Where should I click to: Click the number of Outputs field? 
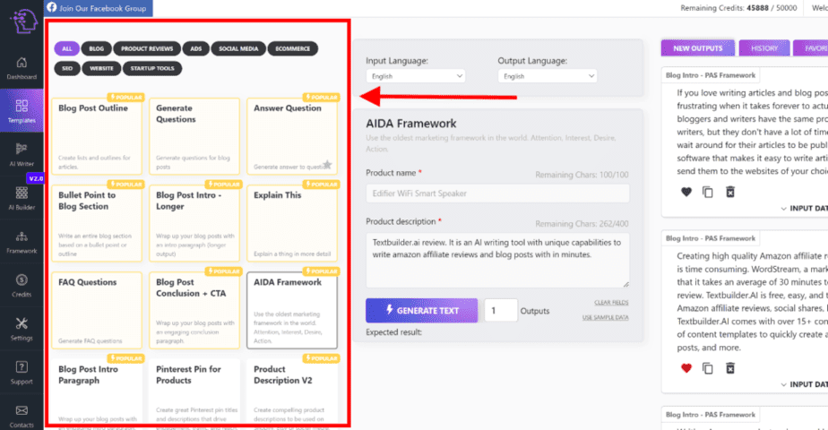(x=501, y=310)
